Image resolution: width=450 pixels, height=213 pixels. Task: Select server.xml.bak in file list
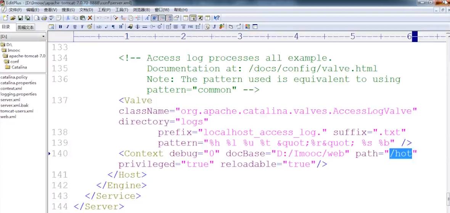pos(14,105)
